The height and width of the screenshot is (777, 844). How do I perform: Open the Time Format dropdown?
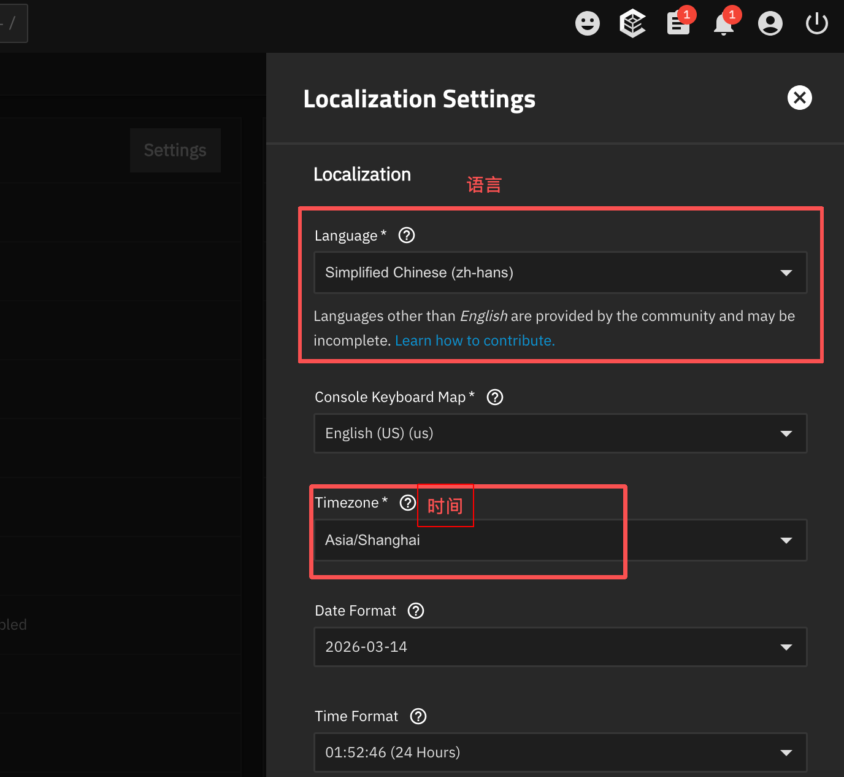[x=560, y=752]
